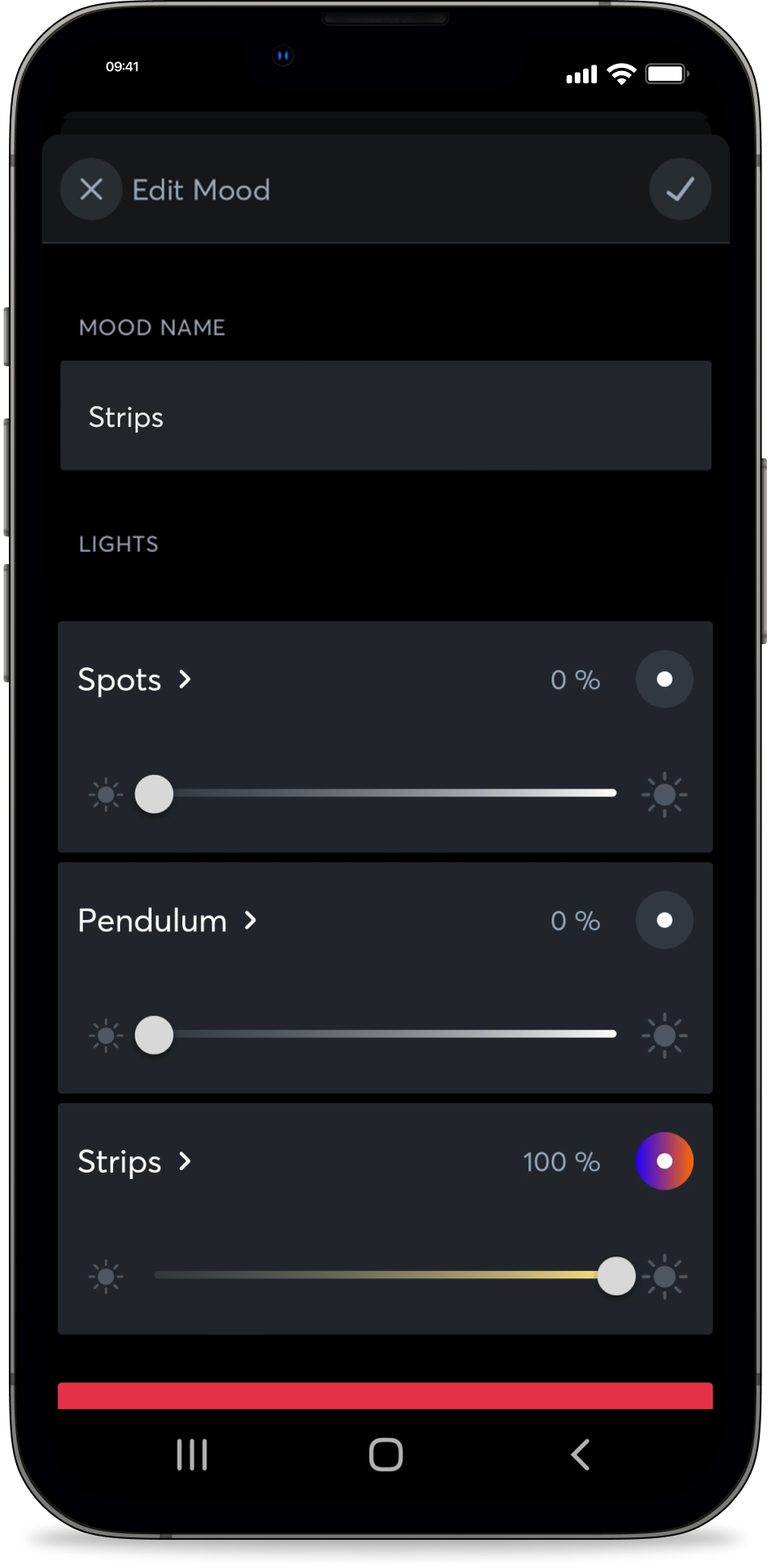Toggle the Pendulum light on/off circle
This screenshot has height=1568, width=771.
click(665, 920)
